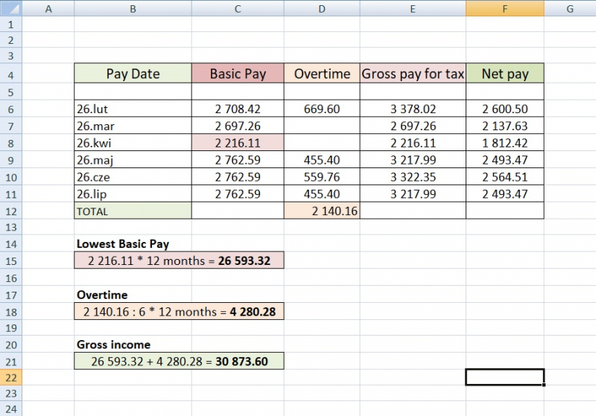The width and height of the screenshot is (596, 416).
Task: Select the 26.lut pay date cell
Action: (x=133, y=109)
